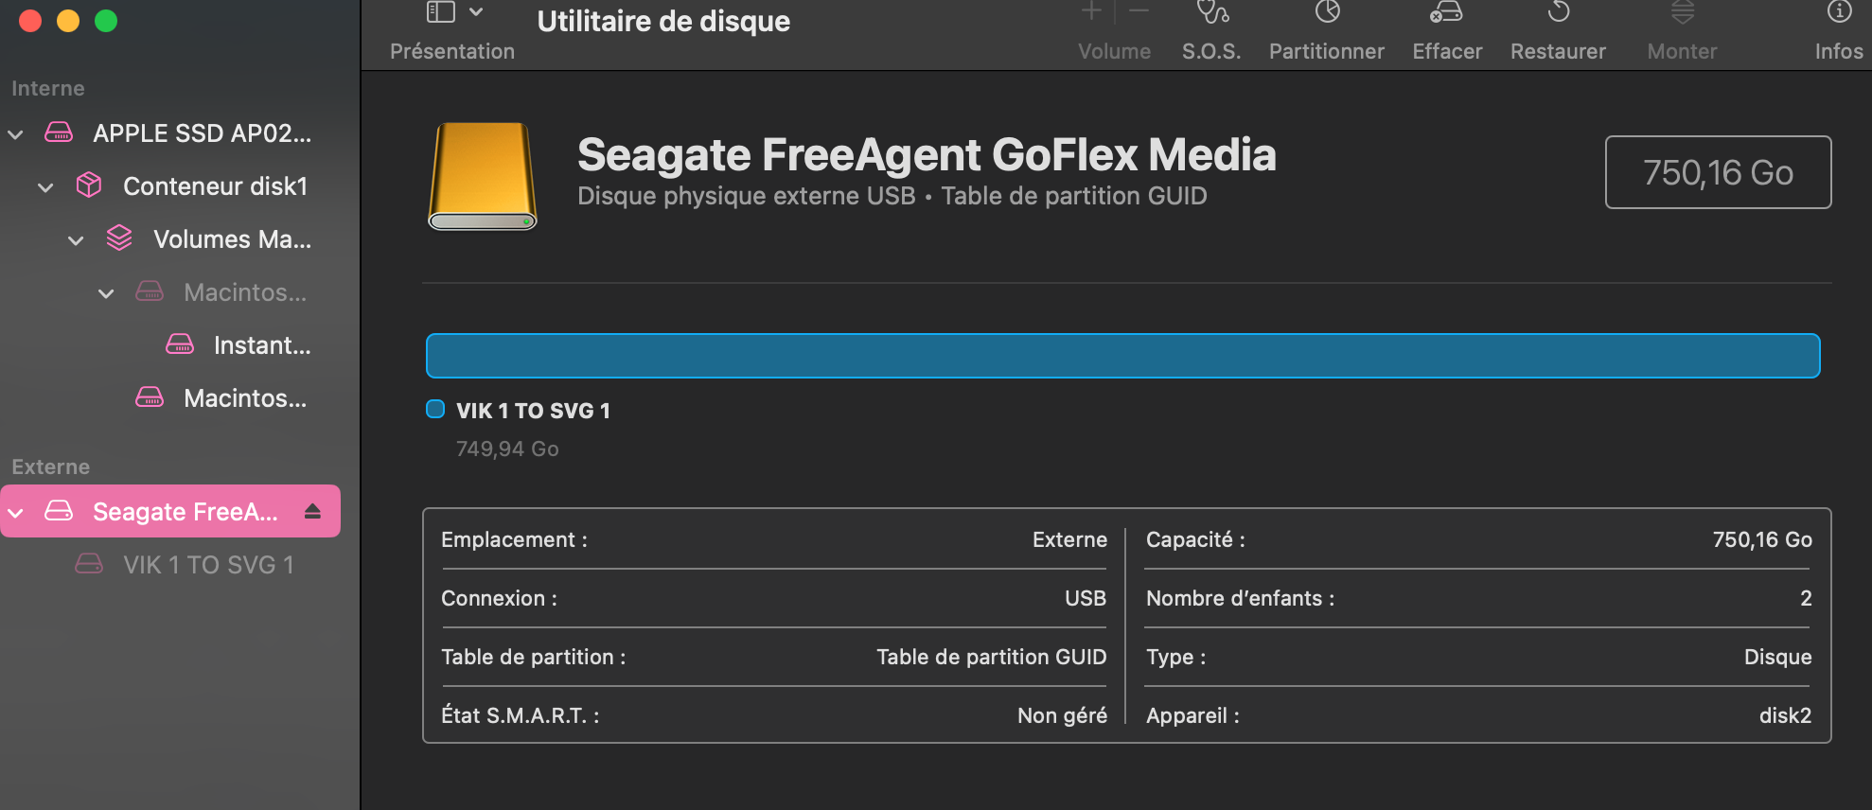The width and height of the screenshot is (1872, 810).
Task: Click the Monter mount icon
Action: (1682, 12)
